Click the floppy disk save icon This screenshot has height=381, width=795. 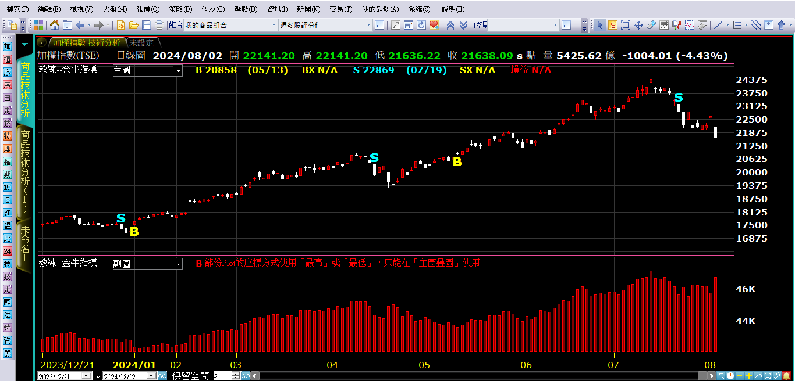point(146,25)
